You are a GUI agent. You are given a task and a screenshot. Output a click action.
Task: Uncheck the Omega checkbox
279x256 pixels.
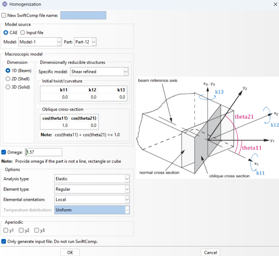(x=4, y=152)
